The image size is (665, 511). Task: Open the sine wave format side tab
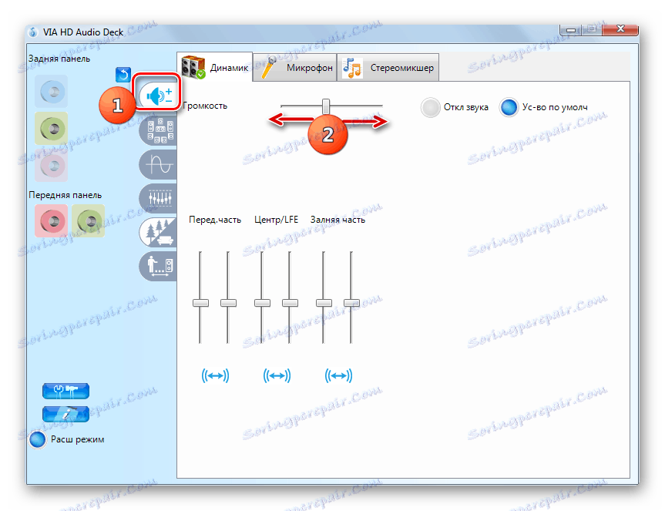pos(159,164)
